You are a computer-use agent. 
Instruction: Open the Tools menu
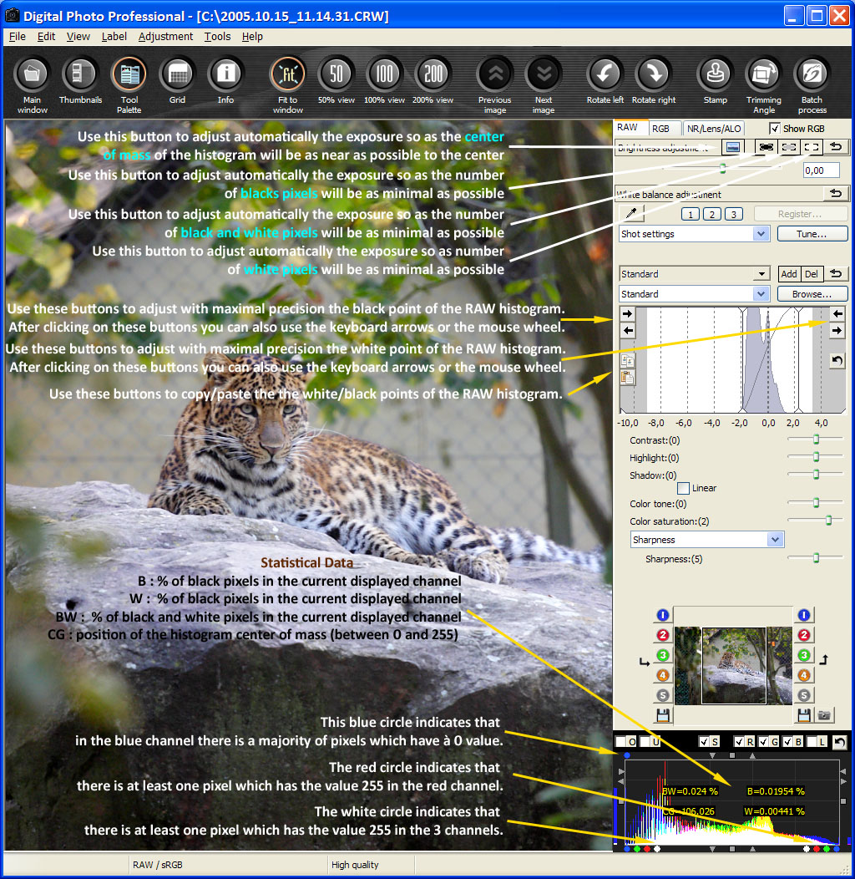tap(217, 37)
